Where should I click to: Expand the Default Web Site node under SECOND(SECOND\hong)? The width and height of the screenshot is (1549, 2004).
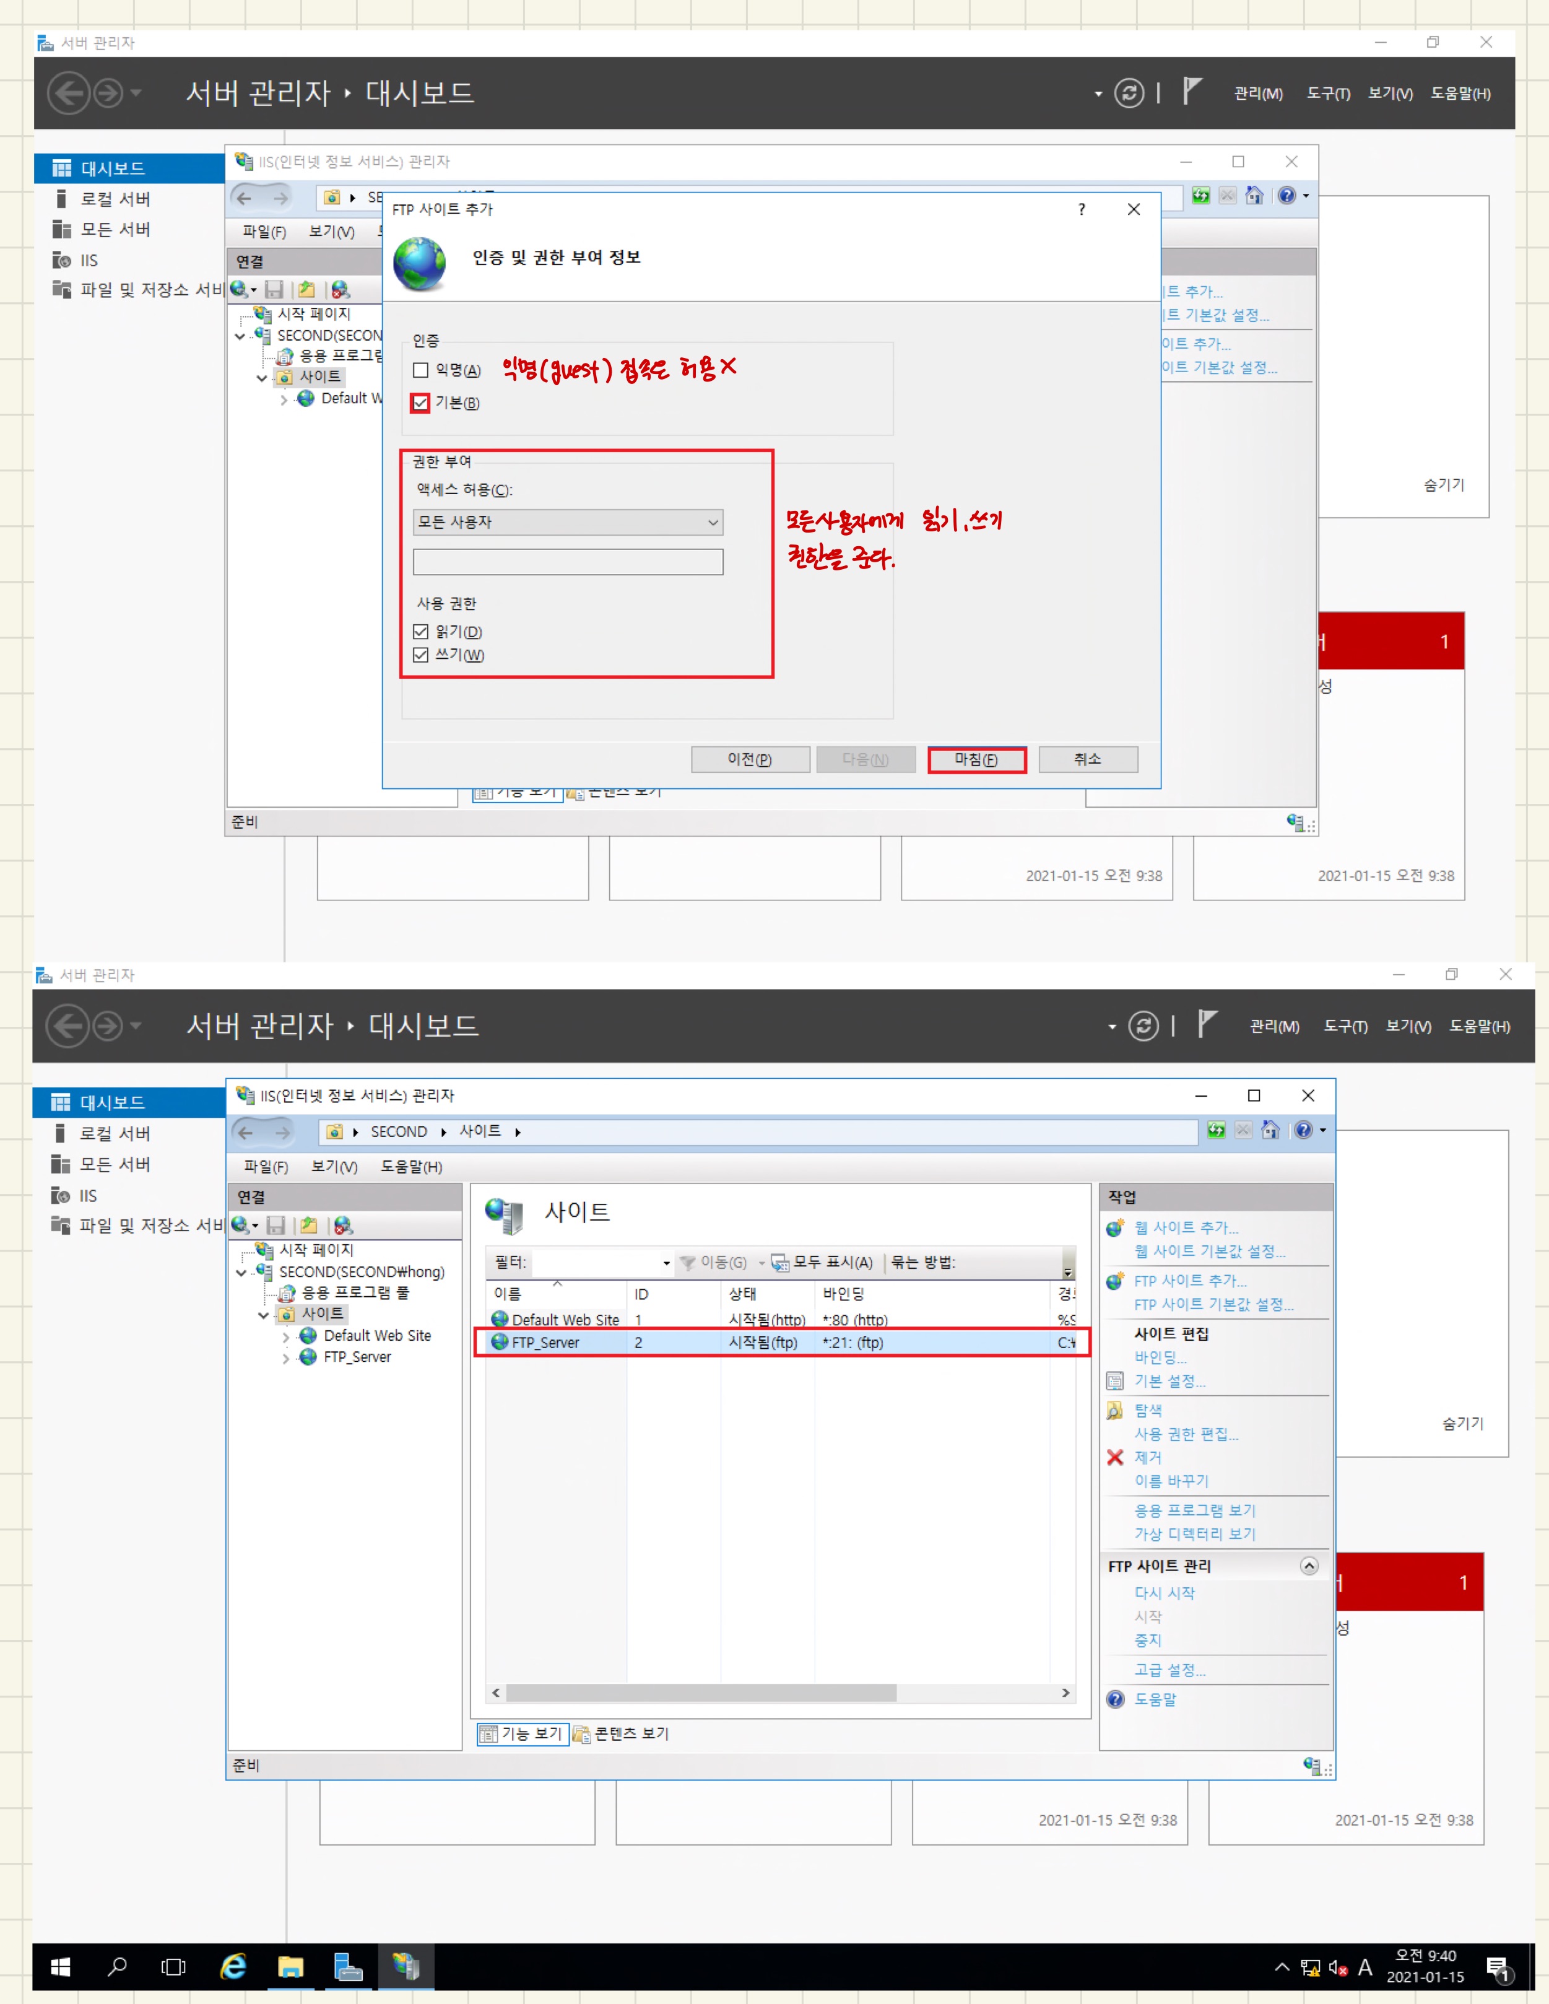tap(285, 1337)
